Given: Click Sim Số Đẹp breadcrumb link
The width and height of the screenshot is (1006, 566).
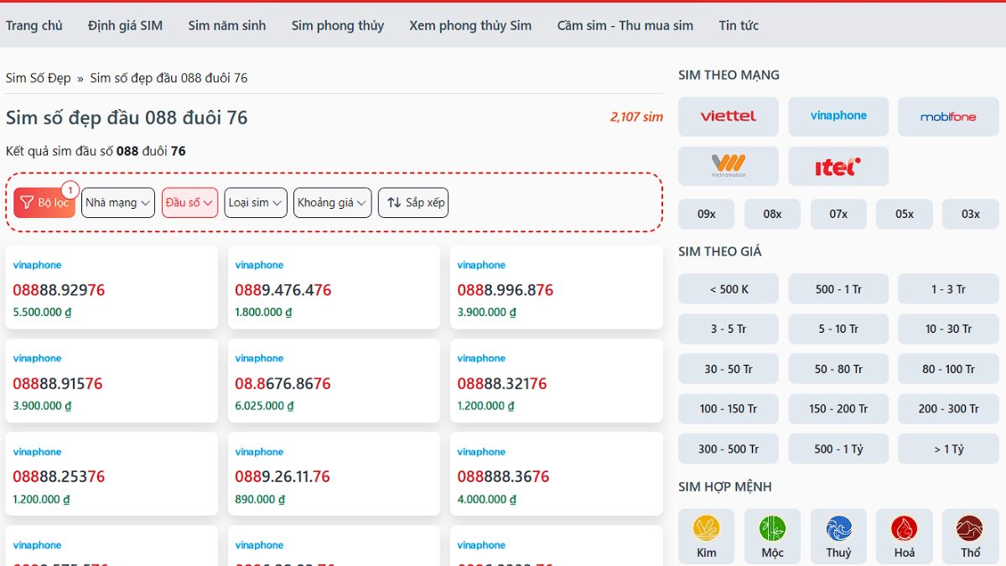Looking at the screenshot, I should pos(39,78).
